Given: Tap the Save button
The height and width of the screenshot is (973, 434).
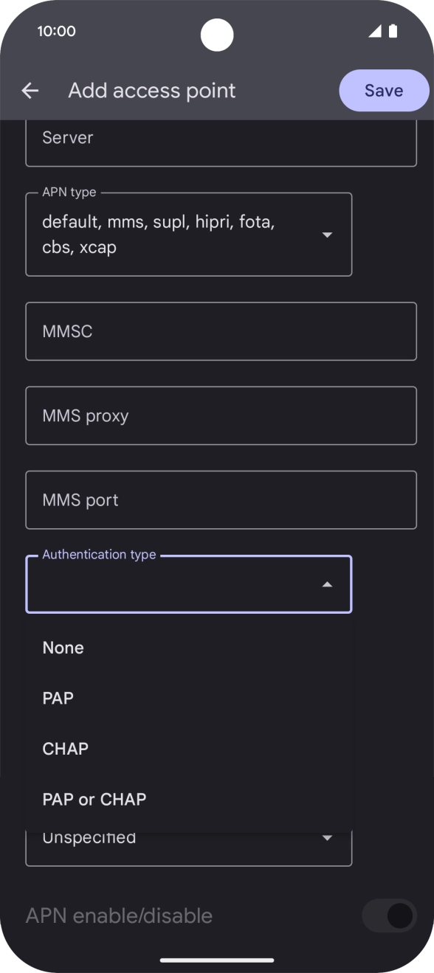Looking at the screenshot, I should (384, 90).
